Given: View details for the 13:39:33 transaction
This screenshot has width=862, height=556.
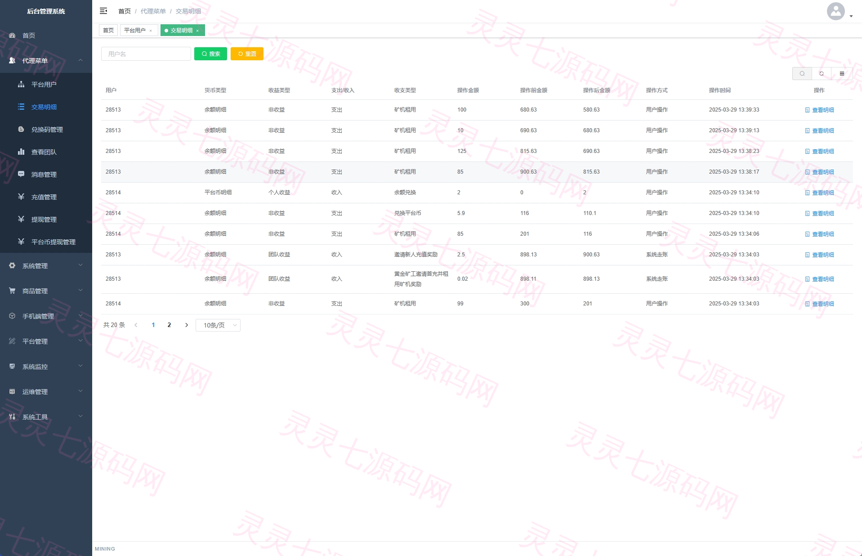Looking at the screenshot, I should [x=819, y=110].
